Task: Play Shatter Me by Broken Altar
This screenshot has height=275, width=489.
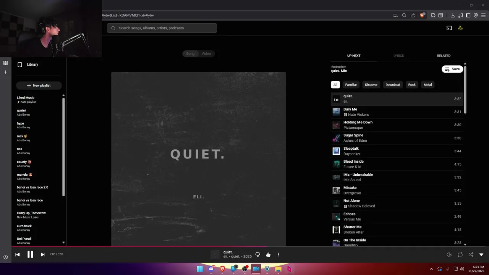Action: [x=397, y=230]
